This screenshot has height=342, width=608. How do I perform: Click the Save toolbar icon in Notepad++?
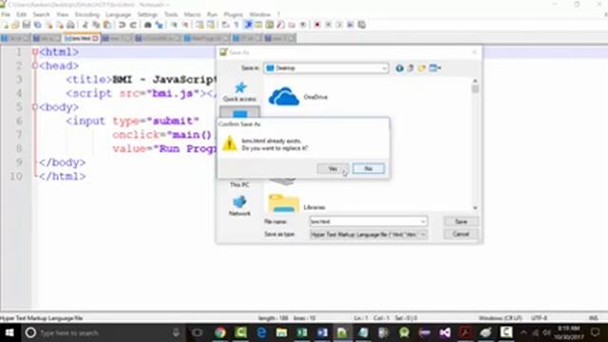point(27,25)
